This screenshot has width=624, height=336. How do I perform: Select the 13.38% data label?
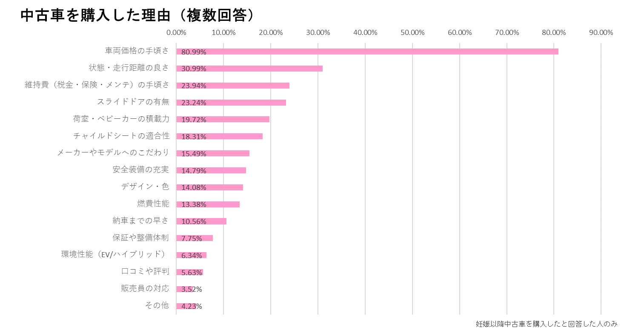point(194,204)
